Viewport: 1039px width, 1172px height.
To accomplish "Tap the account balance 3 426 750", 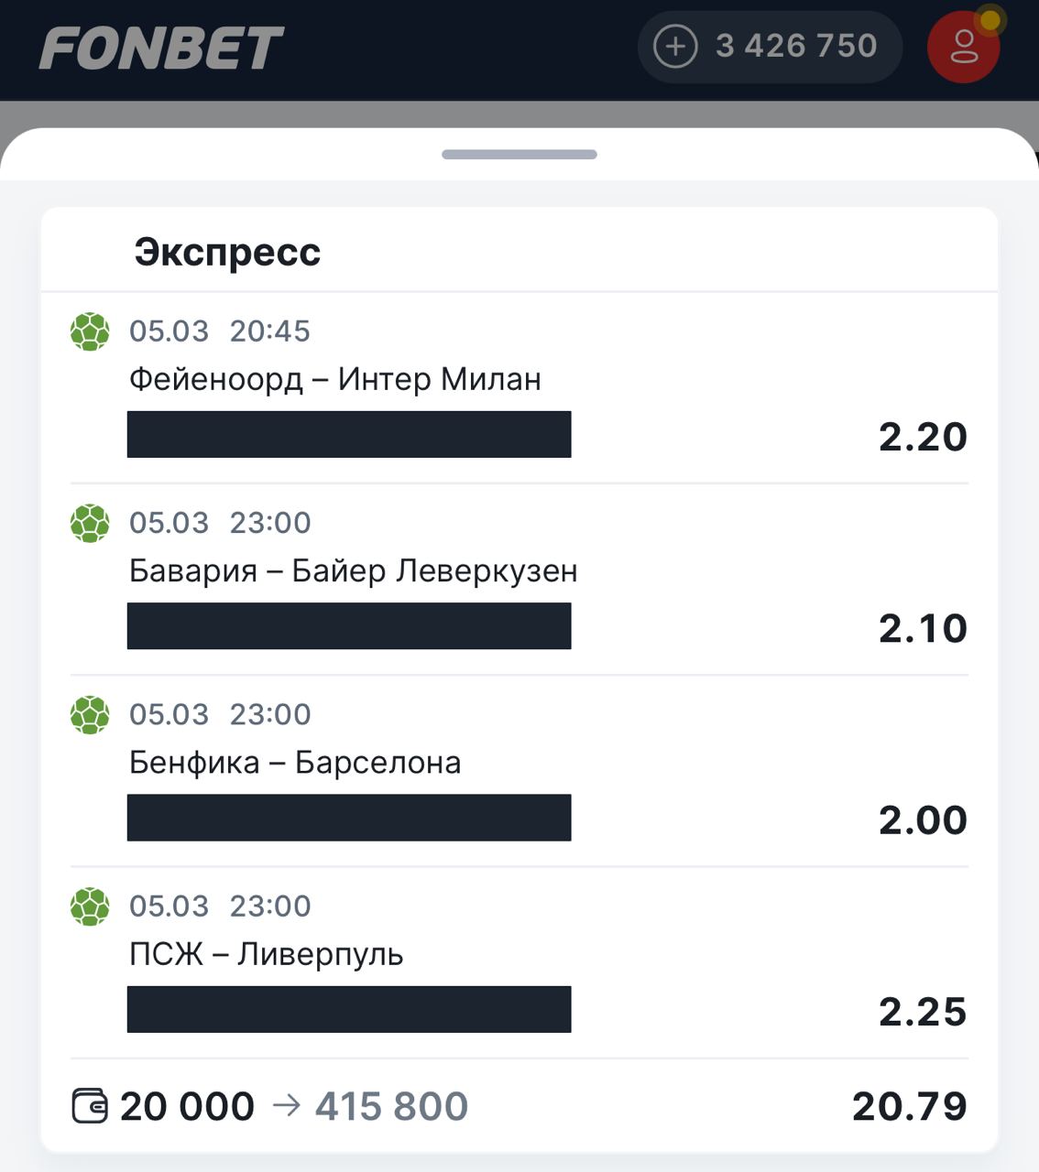I will click(796, 46).
